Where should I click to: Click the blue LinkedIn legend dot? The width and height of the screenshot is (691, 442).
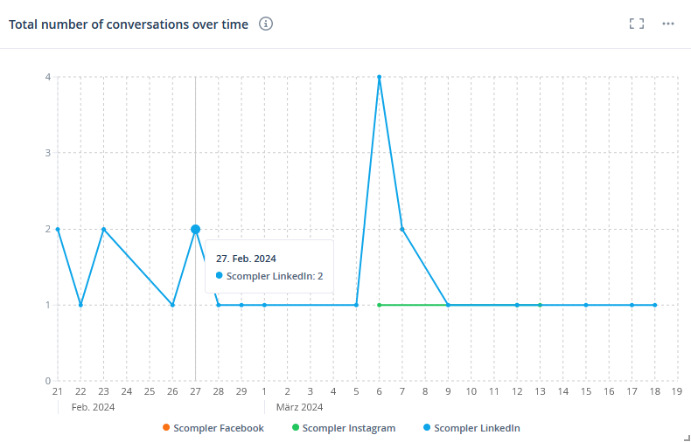tap(427, 428)
